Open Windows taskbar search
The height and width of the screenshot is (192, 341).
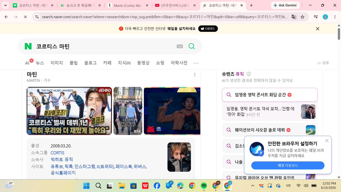click(x=98, y=186)
